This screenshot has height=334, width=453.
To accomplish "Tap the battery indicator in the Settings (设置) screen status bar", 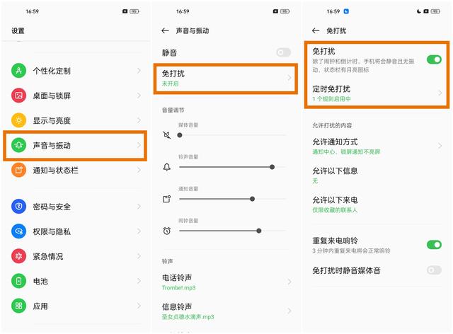I will point(134,11).
